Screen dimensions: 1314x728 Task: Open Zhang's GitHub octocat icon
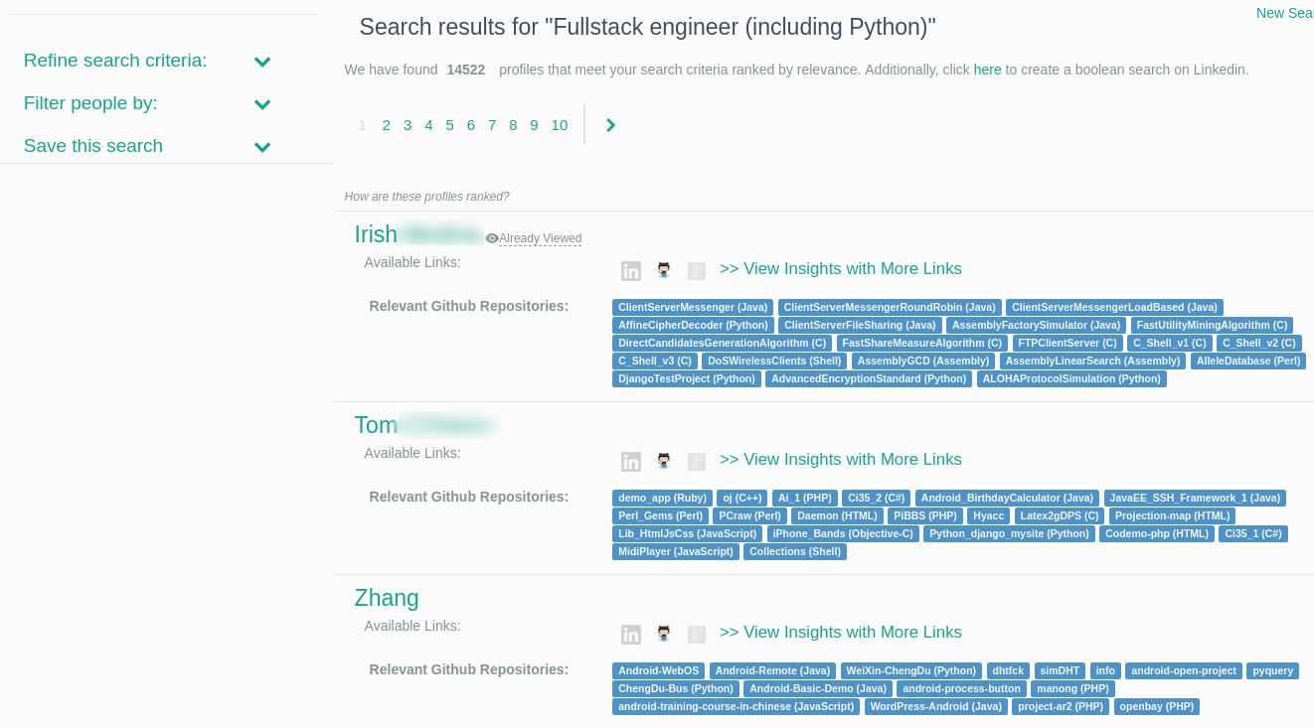[663, 634]
